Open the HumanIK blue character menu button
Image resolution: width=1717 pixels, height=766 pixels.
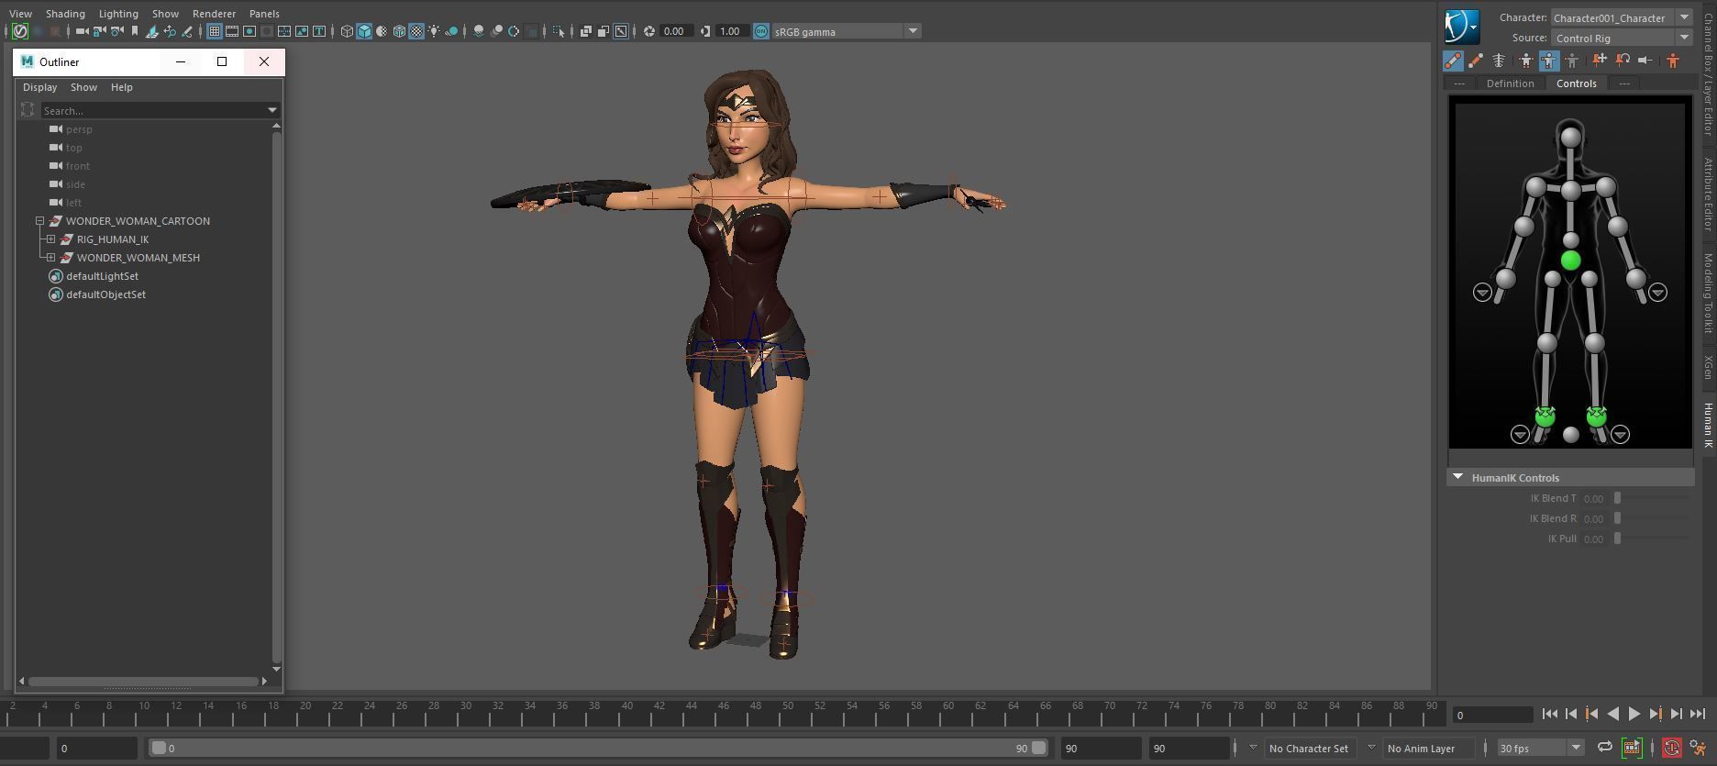1462,28
